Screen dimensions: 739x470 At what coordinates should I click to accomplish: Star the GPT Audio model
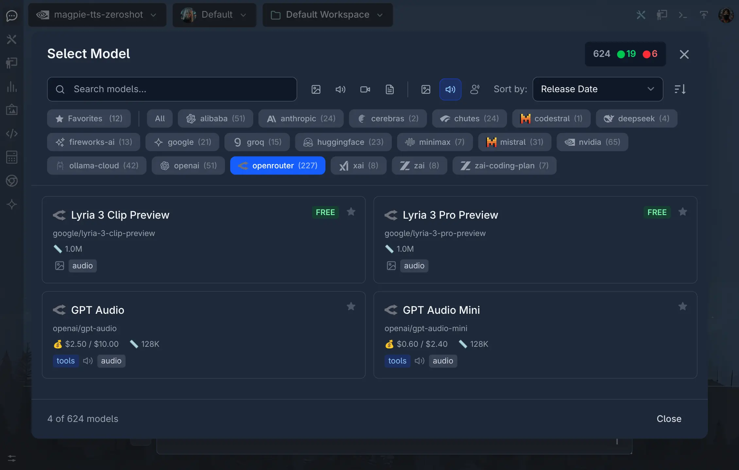tap(351, 307)
